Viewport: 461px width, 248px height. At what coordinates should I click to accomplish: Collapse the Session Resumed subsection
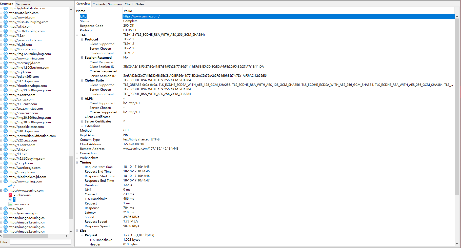(82, 58)
